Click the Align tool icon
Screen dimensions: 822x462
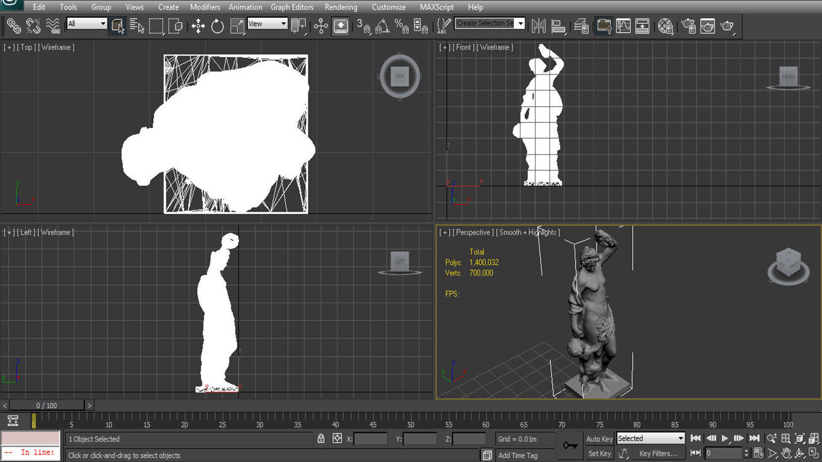tap(558, 26)
